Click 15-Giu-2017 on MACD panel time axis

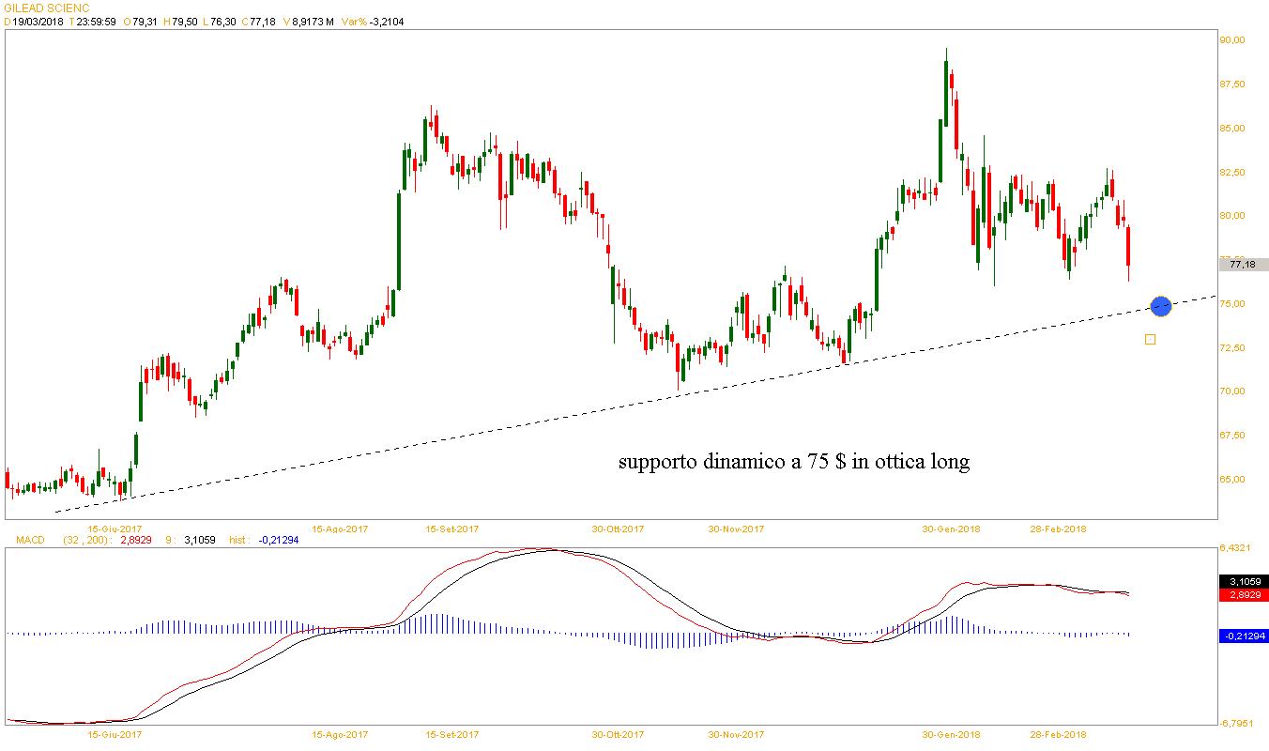pyautogui.click(x=114, y=735)
